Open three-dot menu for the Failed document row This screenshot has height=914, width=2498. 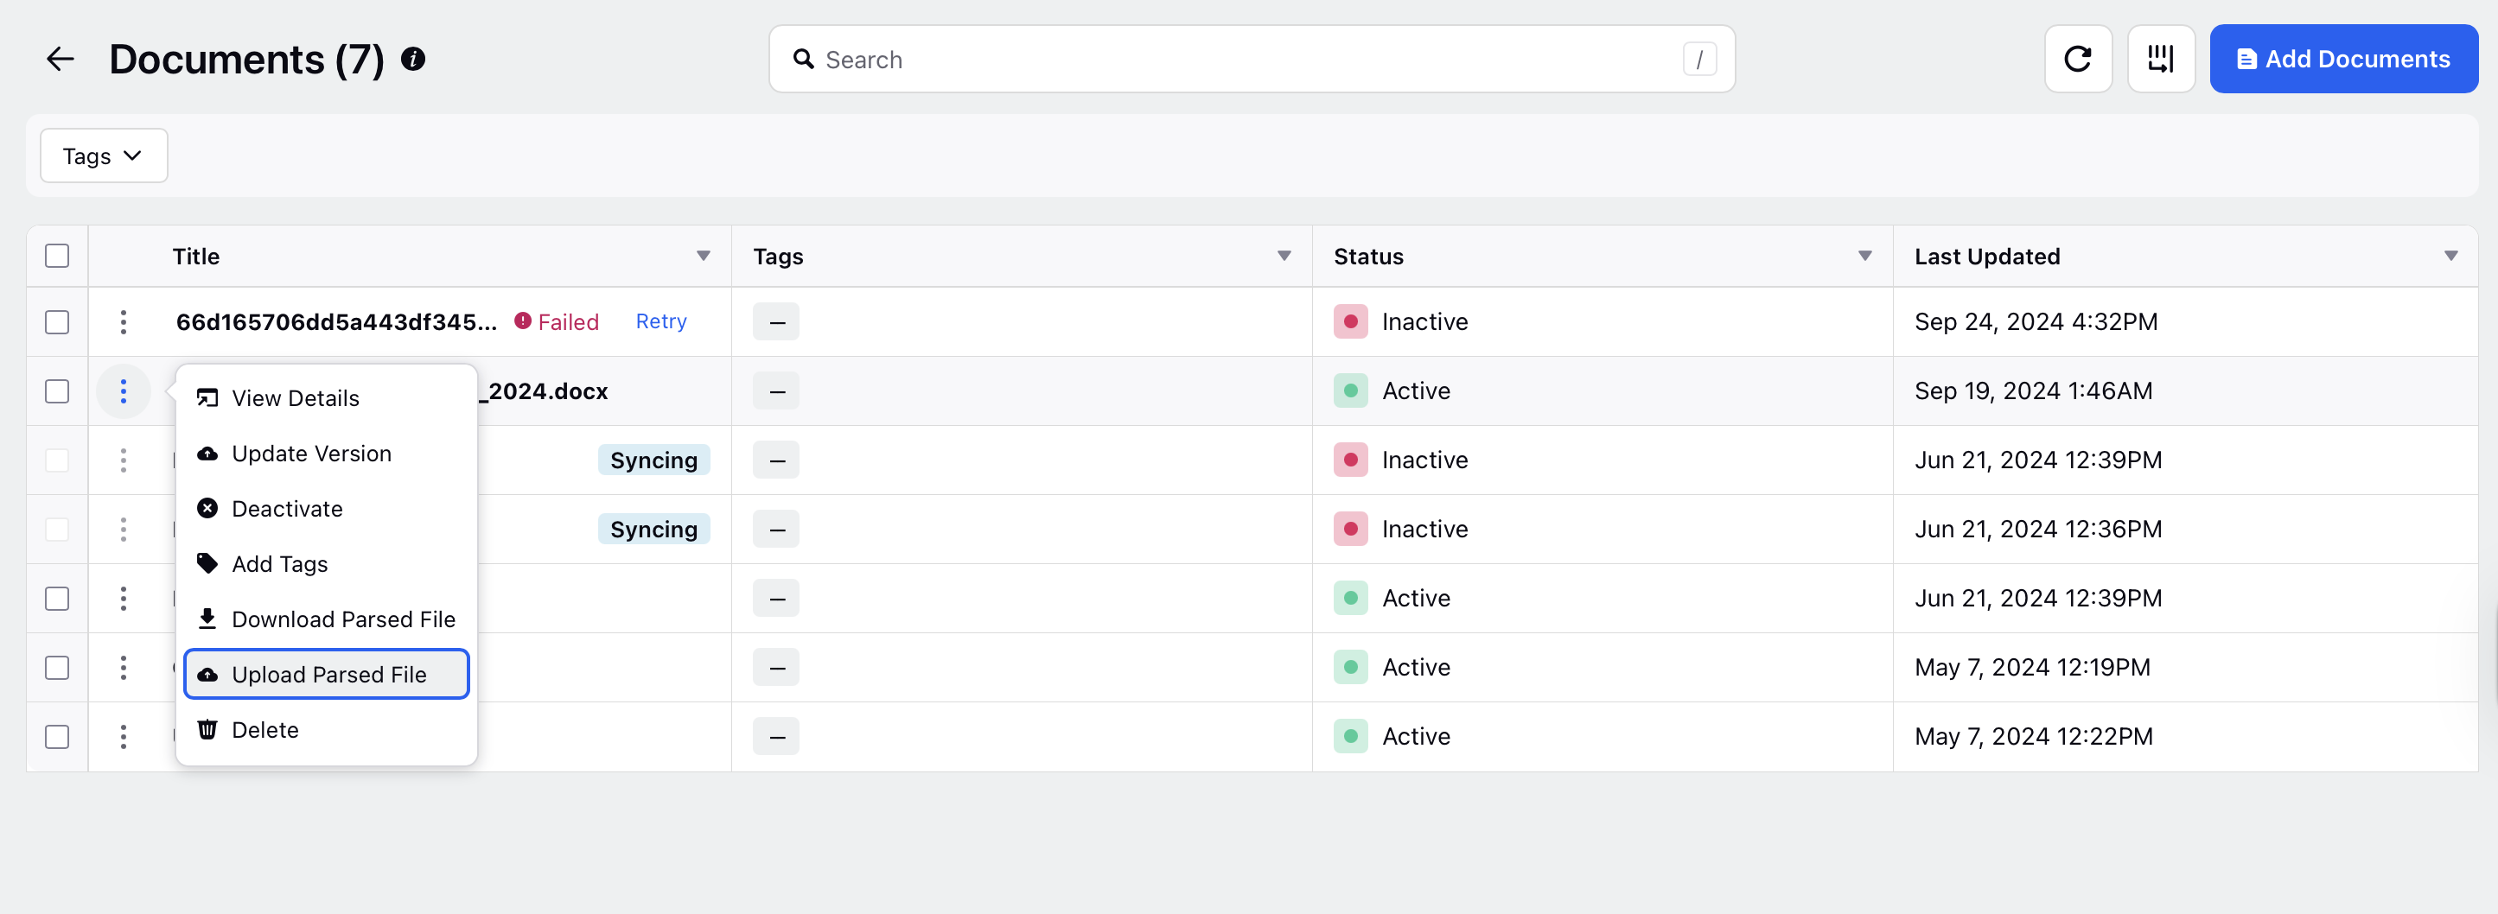[123, 321]
